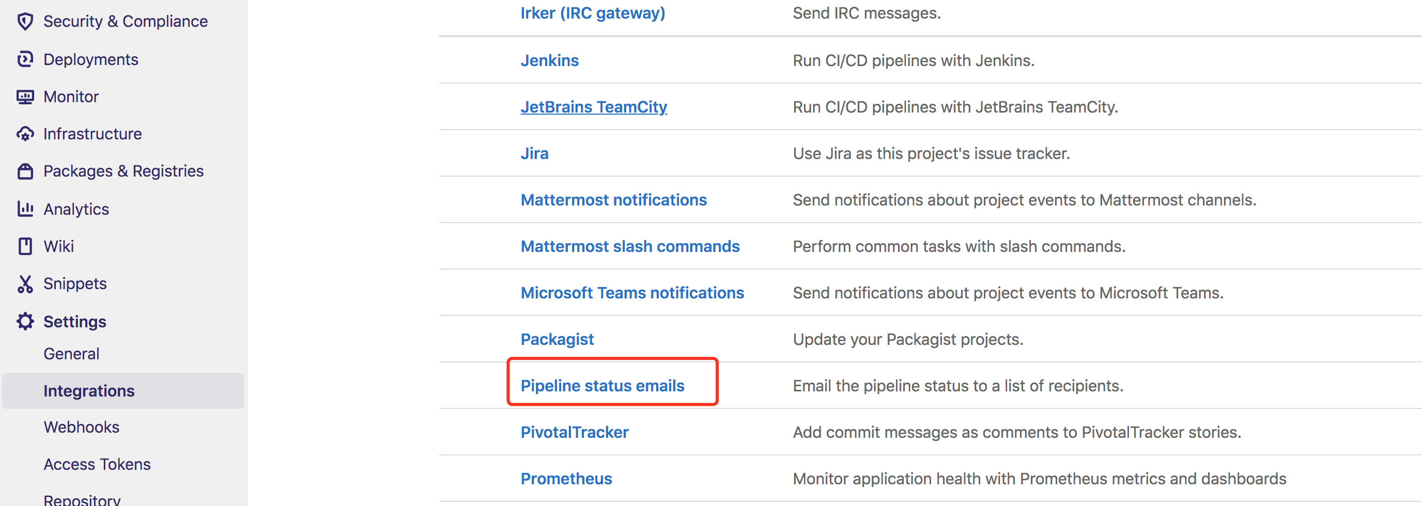Screen dimensions: 1422x506
Task: Click 'Email the pipeline status' description
Action: [958, 386]
